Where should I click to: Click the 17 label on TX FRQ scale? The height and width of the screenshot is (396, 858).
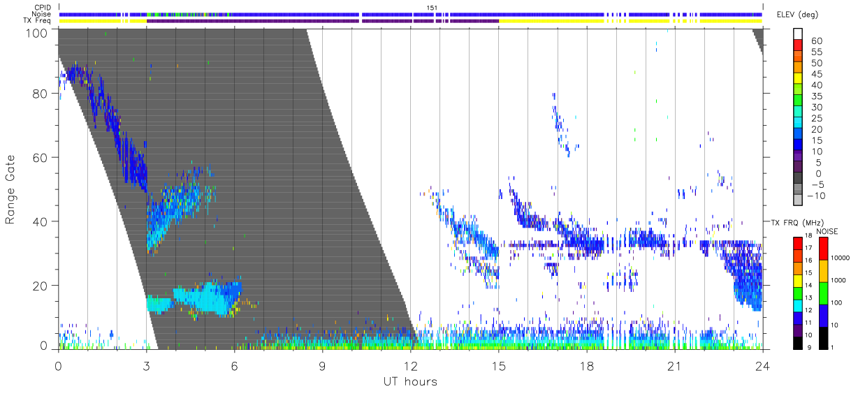point(808,249)
